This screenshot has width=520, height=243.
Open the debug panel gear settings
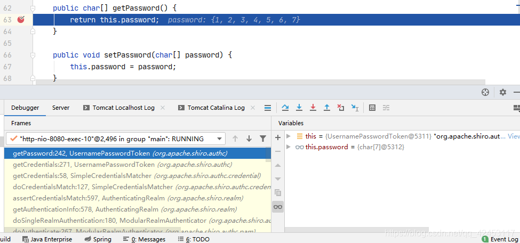tap(503, 92)
